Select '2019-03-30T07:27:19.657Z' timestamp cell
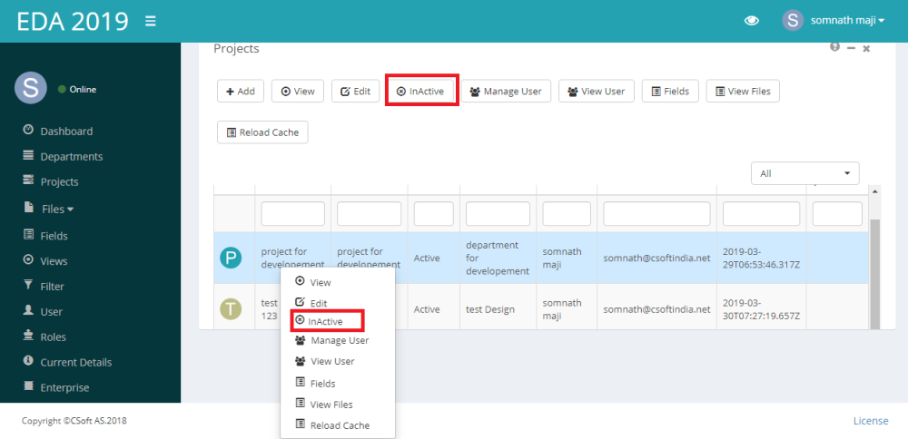The image size is (908, 439). tap(762, 309)
